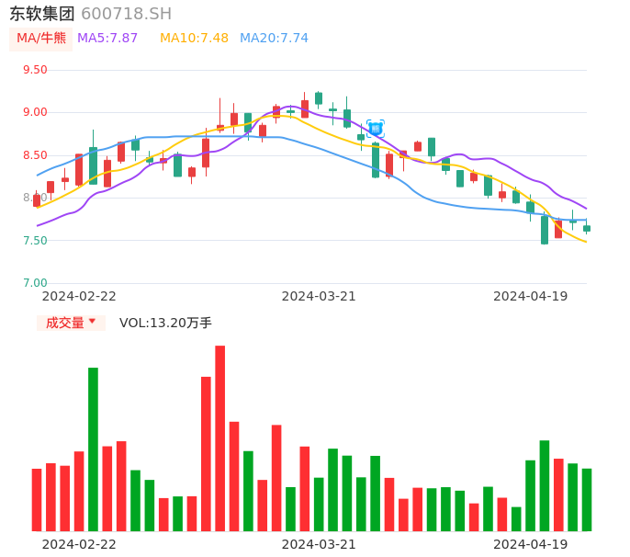Click the VOL:13.20万手 volume readout
The image size is (630, 557).
click(165, 323)
